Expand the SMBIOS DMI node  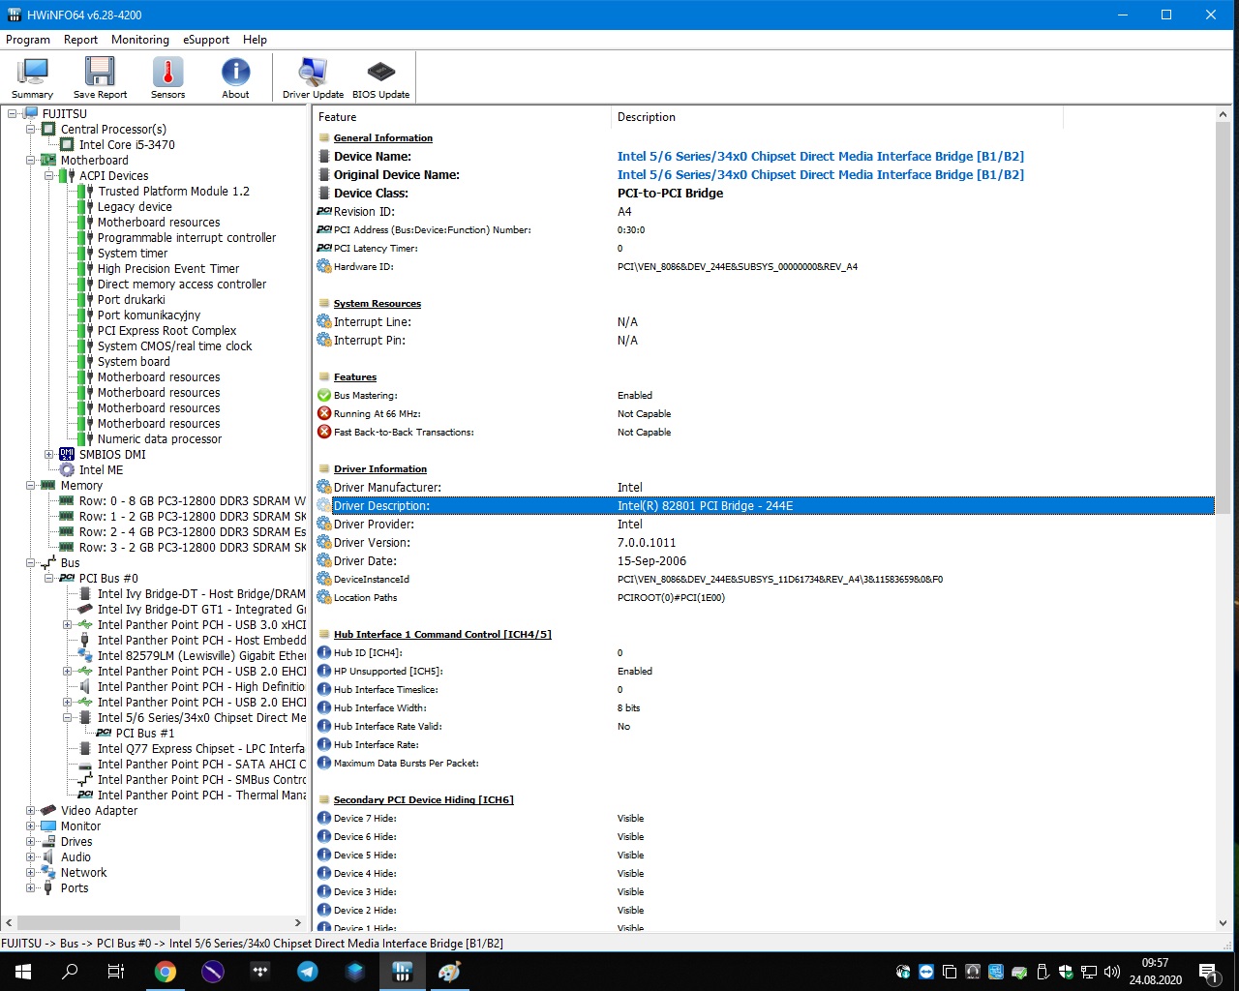point(48,455)
